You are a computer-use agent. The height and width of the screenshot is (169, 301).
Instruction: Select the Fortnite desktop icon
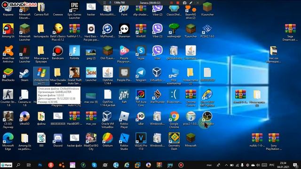(x=74, y=53)
